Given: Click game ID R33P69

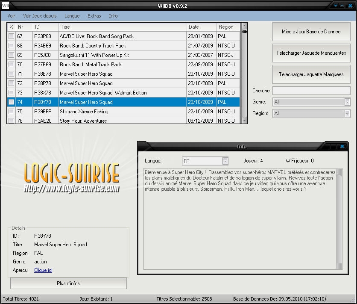Looking at the screenshot, I should pos(43,36).
